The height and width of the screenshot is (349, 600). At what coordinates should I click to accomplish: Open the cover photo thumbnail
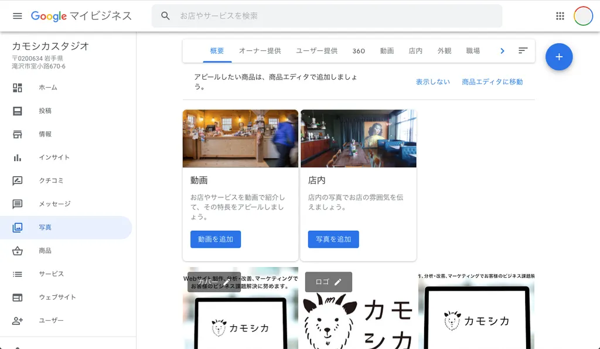[x=240, y=308]
